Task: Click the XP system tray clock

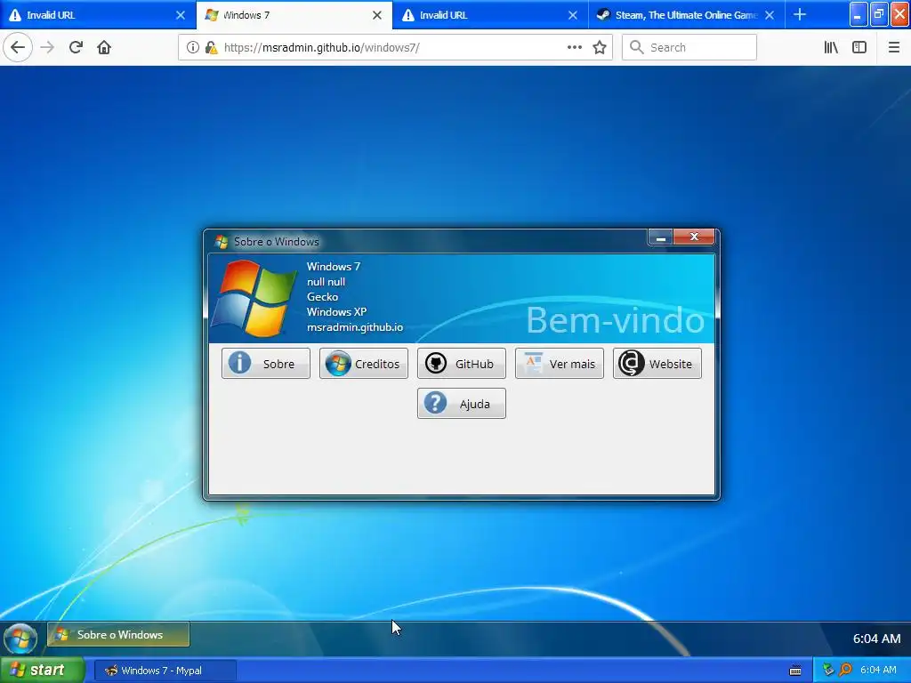Action: point(878,671)
